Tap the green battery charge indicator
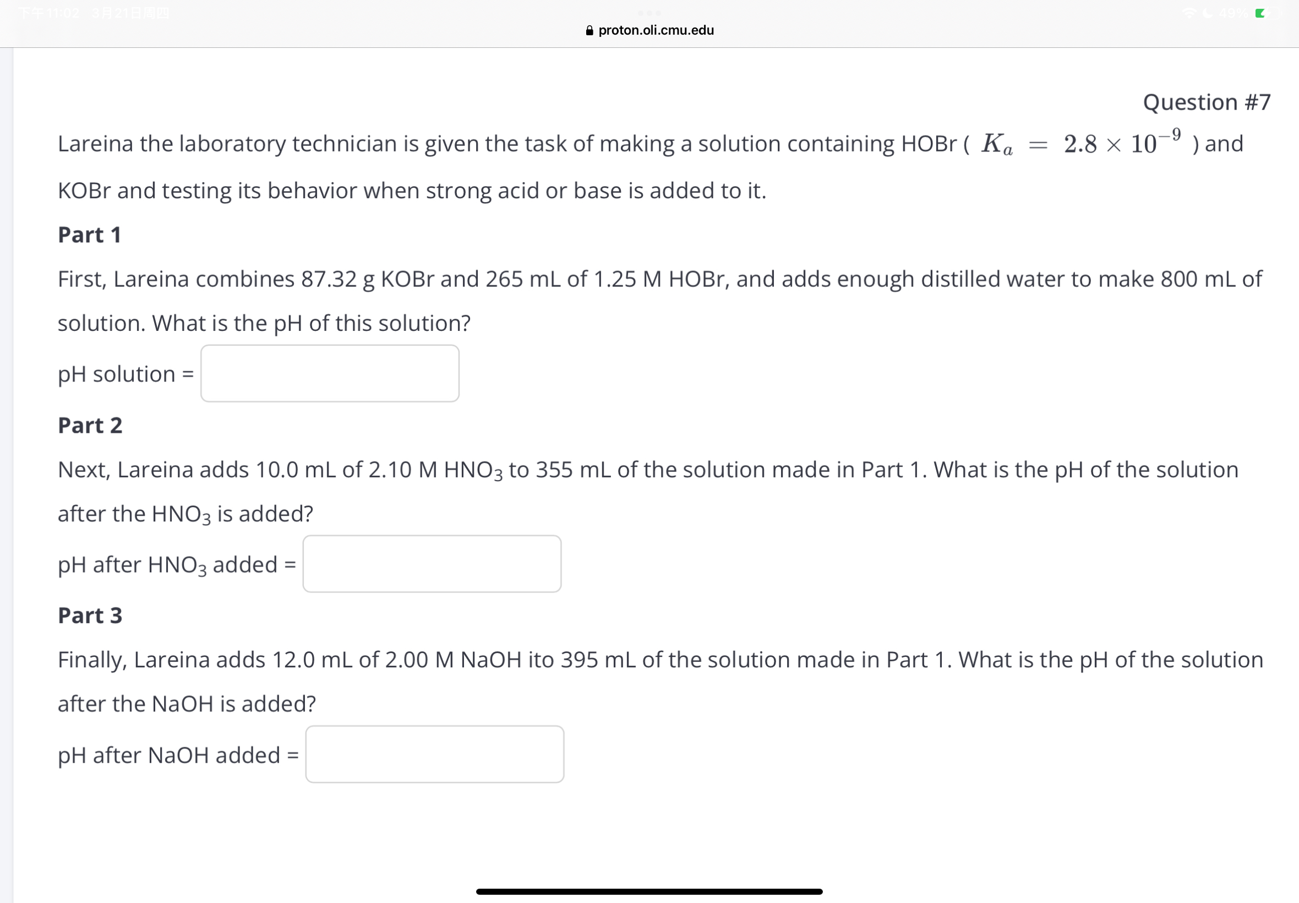The height and width of the screenshot is (903, 1299). pyautogui.click(x=1261, y=14)
